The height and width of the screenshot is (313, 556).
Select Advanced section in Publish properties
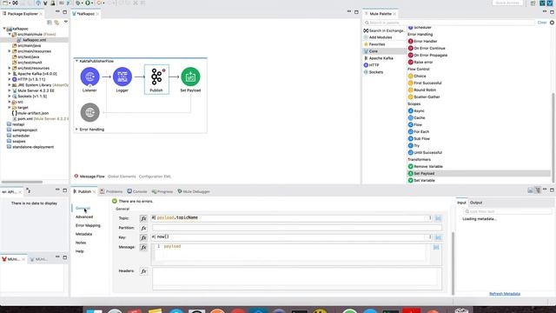point(84,216)
